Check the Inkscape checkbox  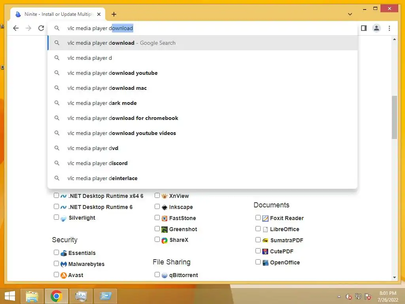pyautogui.click(x=157, y=207)
